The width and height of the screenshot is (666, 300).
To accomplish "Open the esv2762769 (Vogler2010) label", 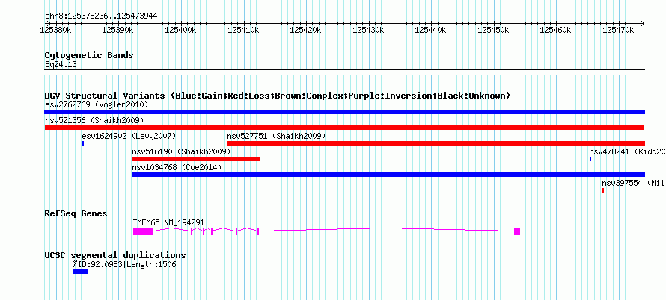I will coord(97,104).
